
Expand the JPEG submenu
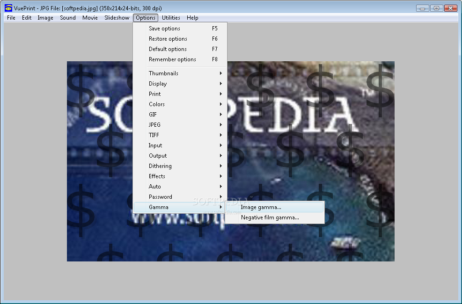tap(180, 125)
